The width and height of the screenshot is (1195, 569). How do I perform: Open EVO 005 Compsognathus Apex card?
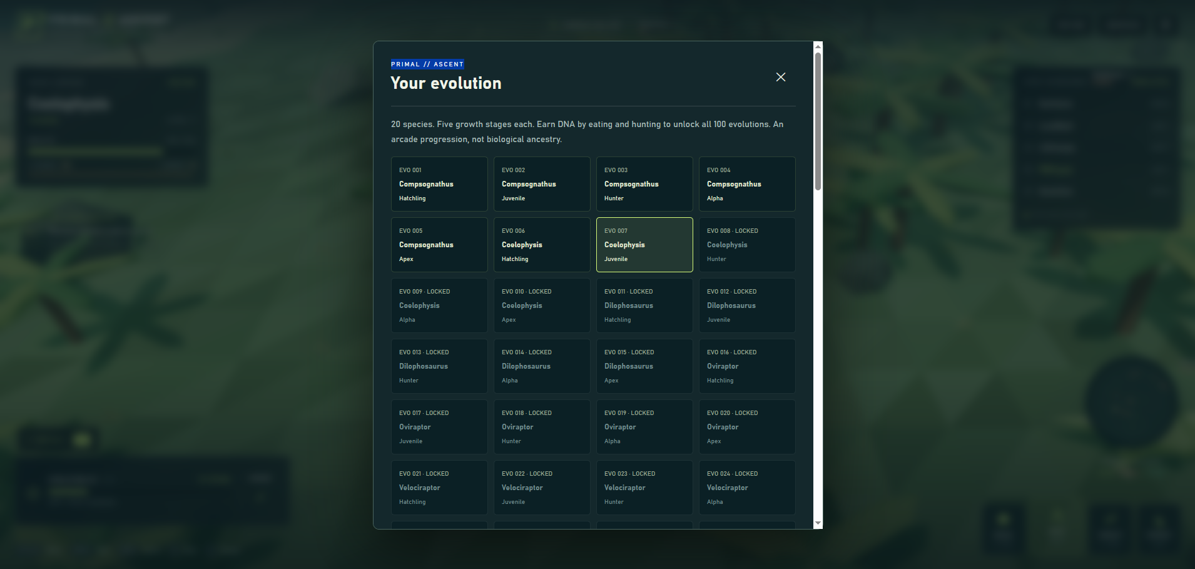point(439,245)
